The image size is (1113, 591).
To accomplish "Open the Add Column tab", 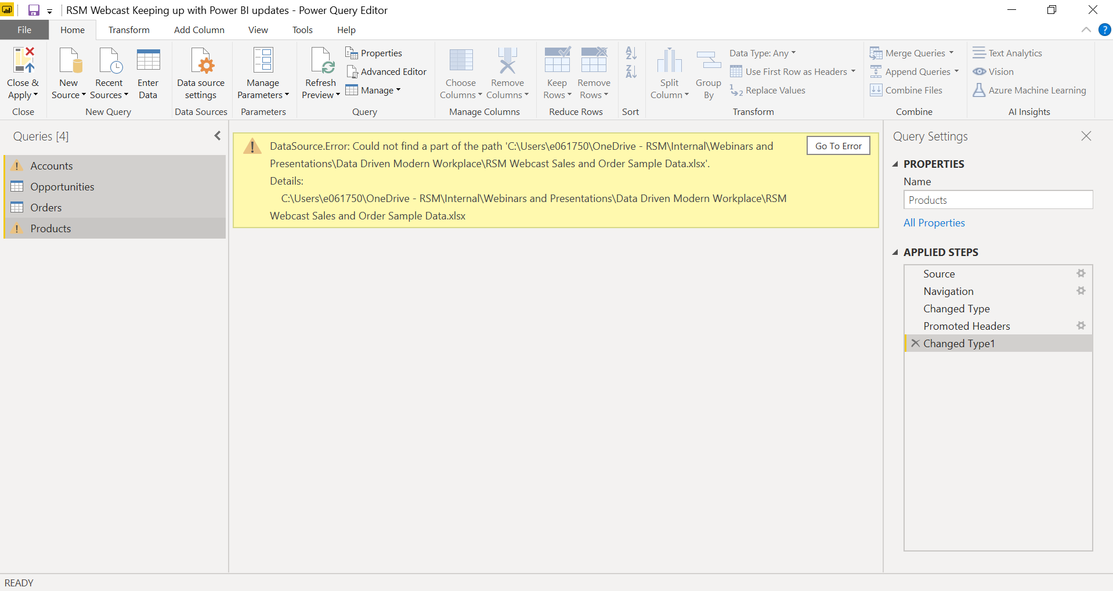I will click(x=199, y=30).
